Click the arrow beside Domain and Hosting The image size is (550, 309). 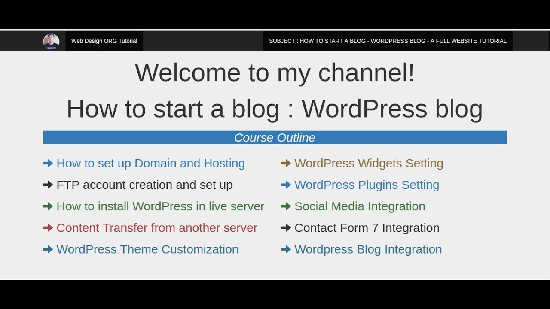pyautogui.click(x=48, y=163)
